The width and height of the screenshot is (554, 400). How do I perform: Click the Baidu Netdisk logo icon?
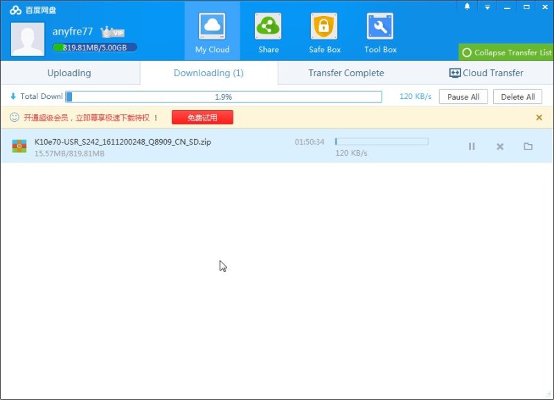[15, 10]
